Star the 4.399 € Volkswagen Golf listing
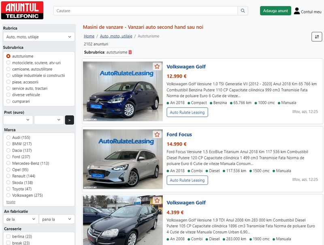This screenshot has width=324, height=245. pyautogui.click(x=157, y=202)
